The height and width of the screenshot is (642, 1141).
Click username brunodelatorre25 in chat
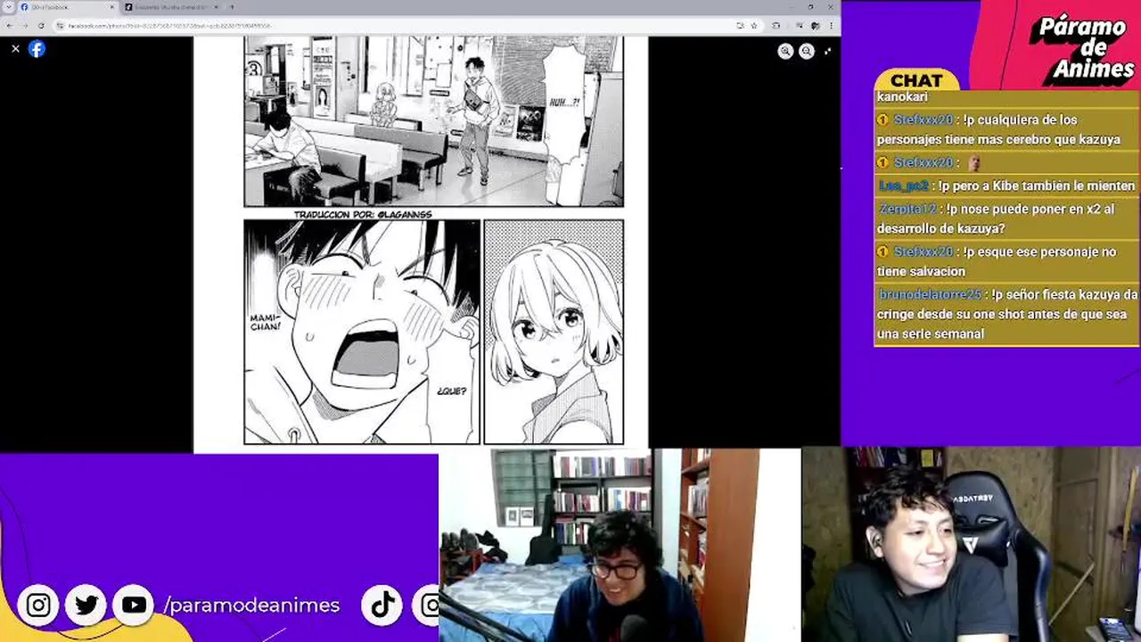930,294
